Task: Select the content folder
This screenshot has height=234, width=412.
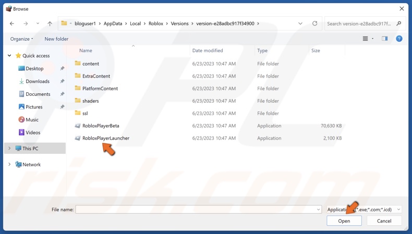Action: pyautogui.click(x=91, y=64)
